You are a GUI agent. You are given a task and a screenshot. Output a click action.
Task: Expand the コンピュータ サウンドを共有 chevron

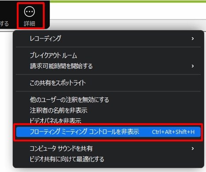tap(193, 149)
